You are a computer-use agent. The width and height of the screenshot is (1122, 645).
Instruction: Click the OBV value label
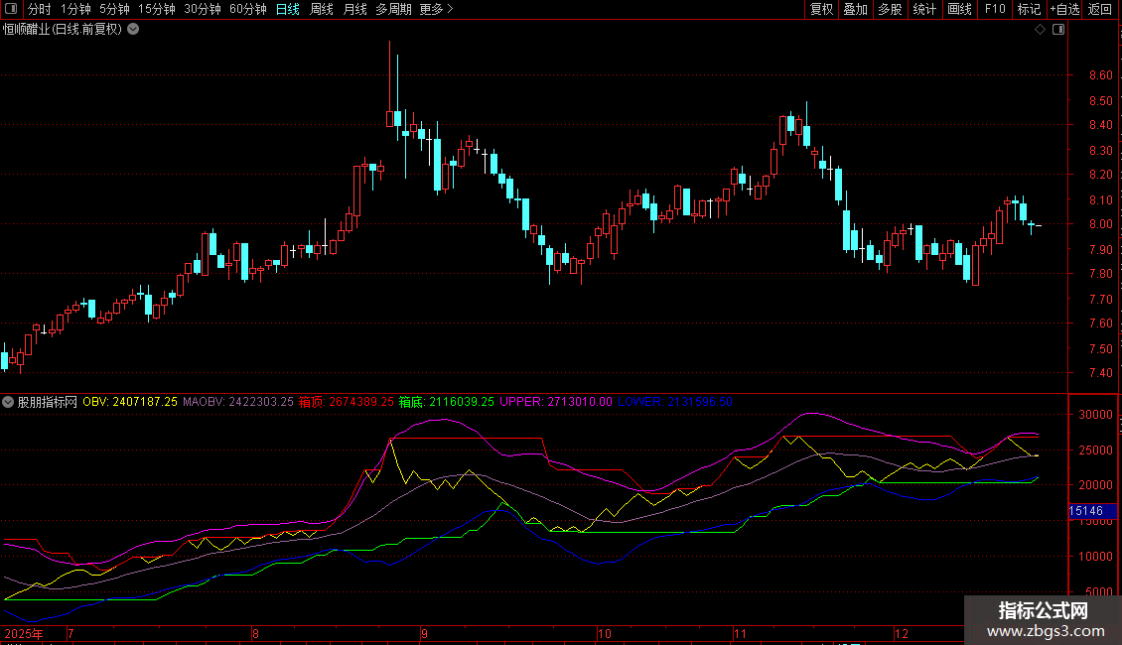pos(129,402)
